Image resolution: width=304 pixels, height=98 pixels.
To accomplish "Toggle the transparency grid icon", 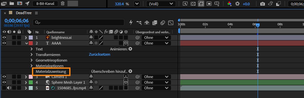I will (193, 4).
